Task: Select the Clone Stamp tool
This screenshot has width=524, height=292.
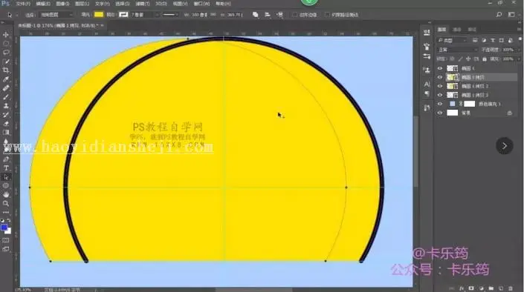Action: coord(6,106)
